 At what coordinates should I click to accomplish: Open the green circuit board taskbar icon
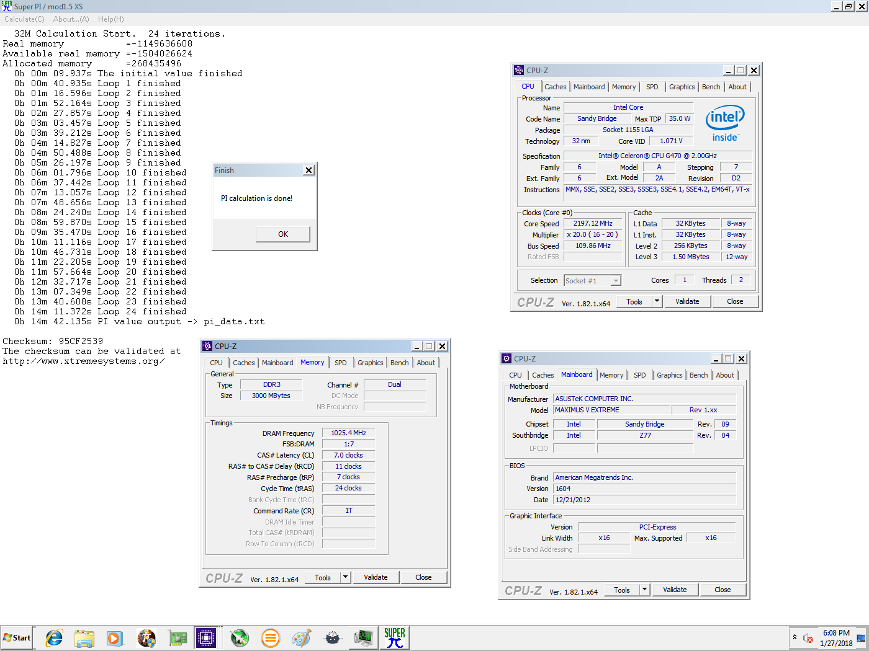point(178,638)
